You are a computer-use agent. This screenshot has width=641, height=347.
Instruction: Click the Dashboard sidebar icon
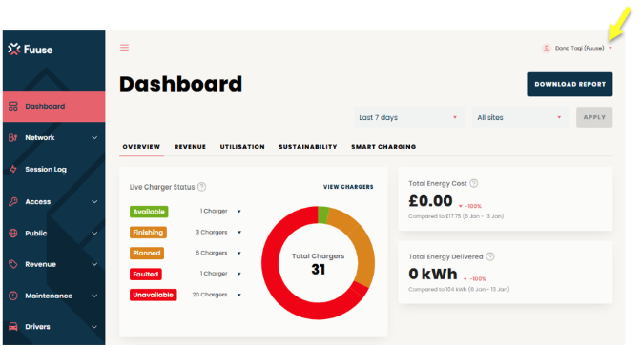tap(13, 106)
